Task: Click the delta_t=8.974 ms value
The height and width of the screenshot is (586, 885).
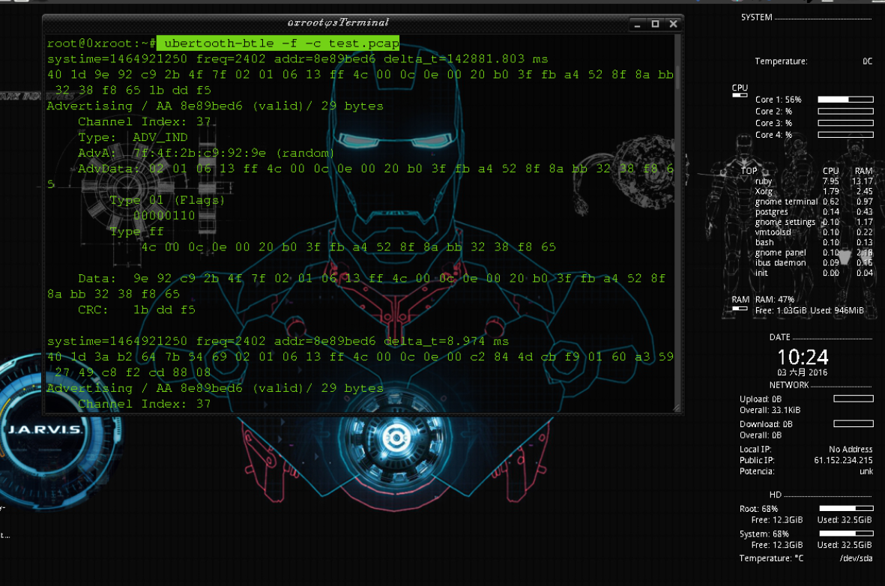Action: [x=446, y=341]
